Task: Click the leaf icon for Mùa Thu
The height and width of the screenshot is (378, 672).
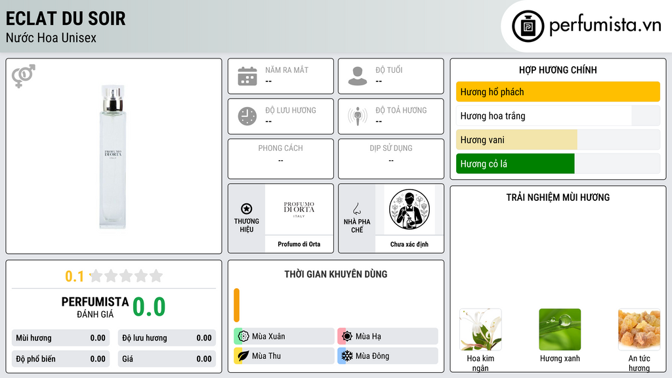Action: [x=243, y=356]
